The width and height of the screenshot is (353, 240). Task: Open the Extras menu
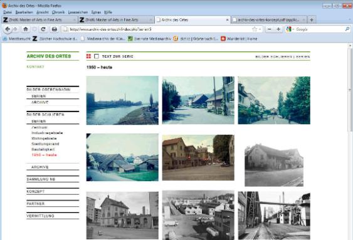coord(96,12)
